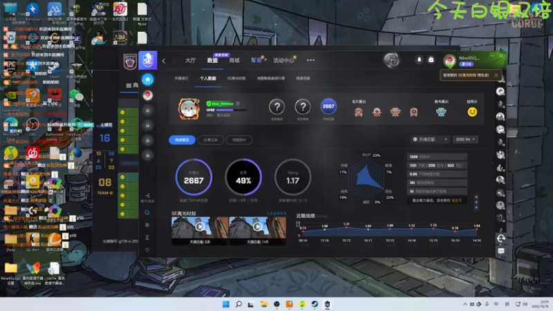Select the home icon in the sidebar
553x311 pixels.
point(148,79)
